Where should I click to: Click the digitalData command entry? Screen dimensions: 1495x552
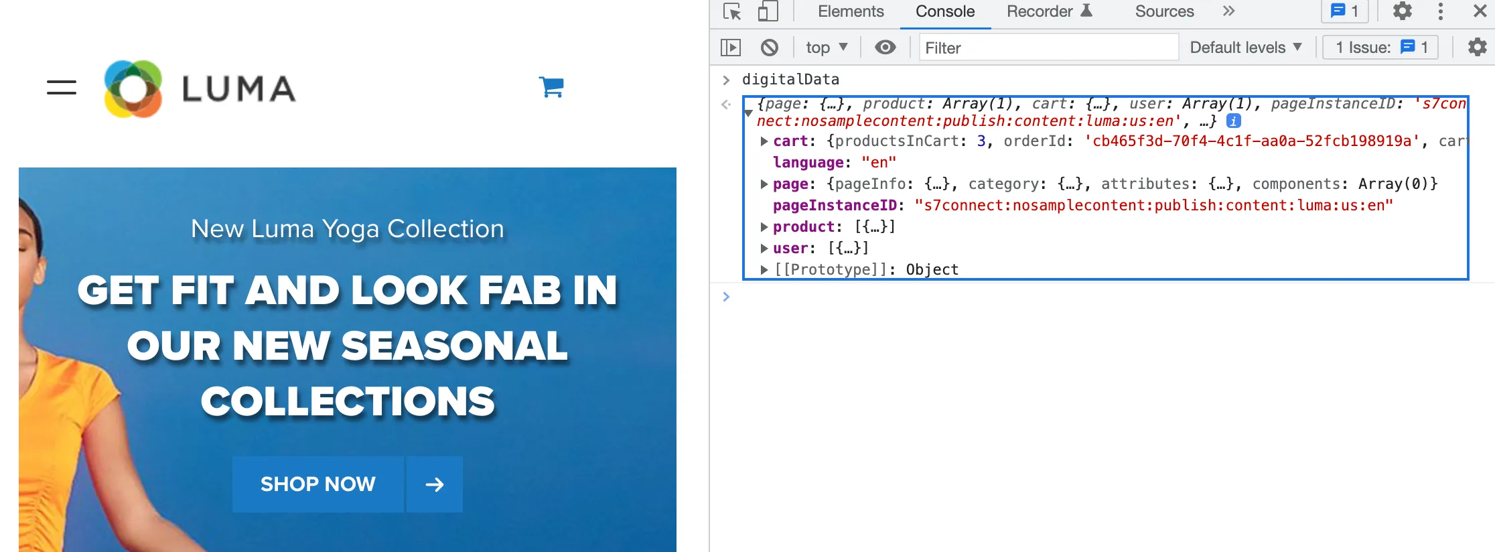point(790,80)
